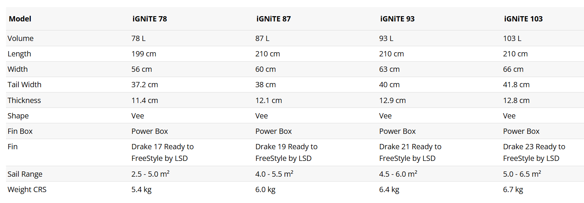This screenshot has height=203, width=584.
Task: Select the Volume row label
Action: 20,38
